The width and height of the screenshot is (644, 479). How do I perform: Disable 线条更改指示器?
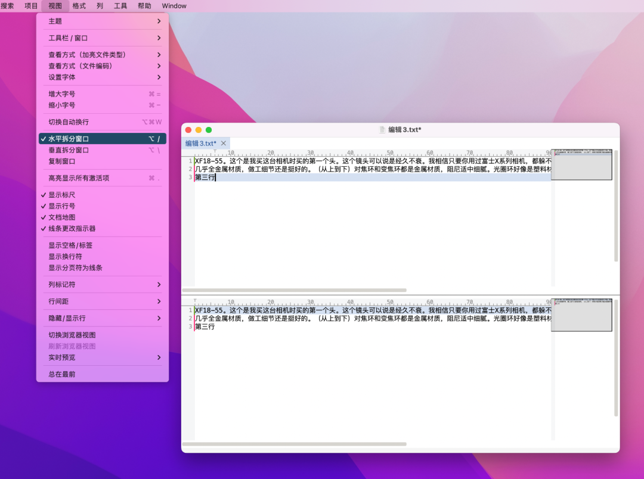coord(103,229)
